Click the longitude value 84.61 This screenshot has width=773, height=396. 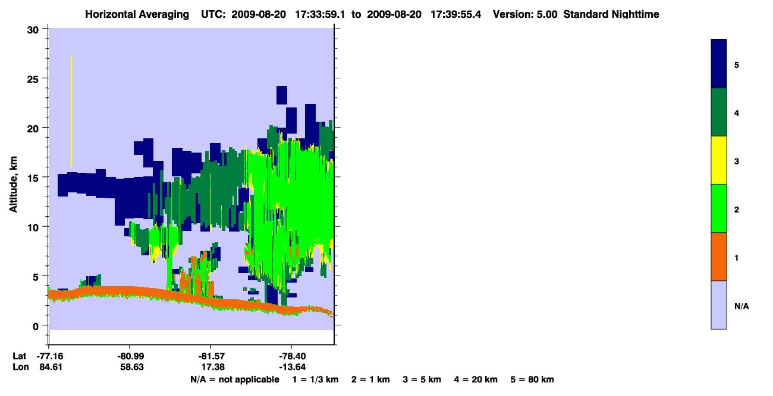coord(51,368)
